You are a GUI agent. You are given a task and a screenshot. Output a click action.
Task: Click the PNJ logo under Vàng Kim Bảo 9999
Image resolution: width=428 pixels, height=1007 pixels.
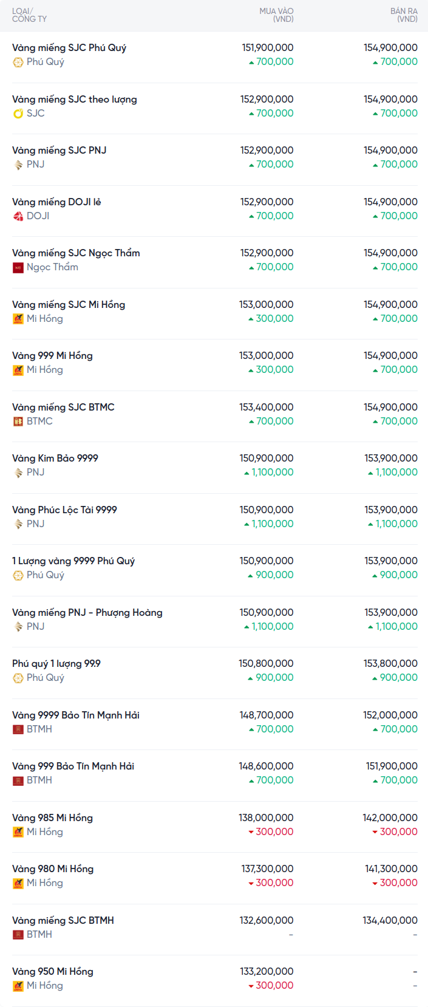(18, 473)
